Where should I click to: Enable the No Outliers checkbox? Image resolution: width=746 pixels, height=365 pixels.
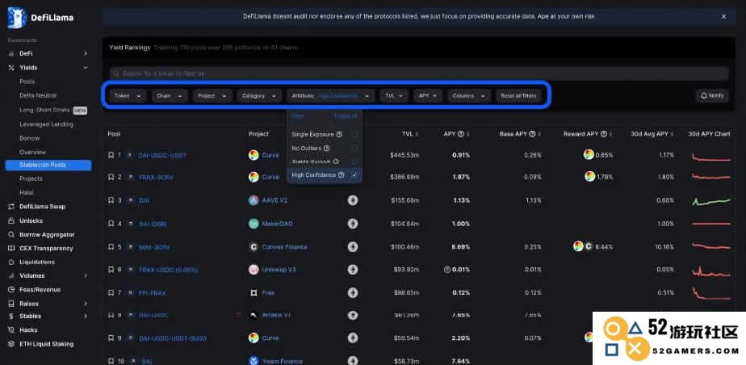pos(354,149)
